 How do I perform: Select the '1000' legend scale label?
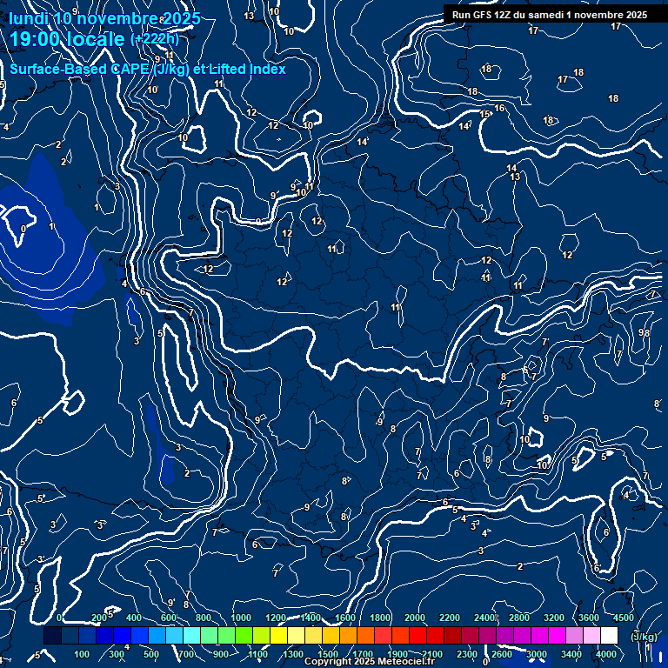(241, 618)
